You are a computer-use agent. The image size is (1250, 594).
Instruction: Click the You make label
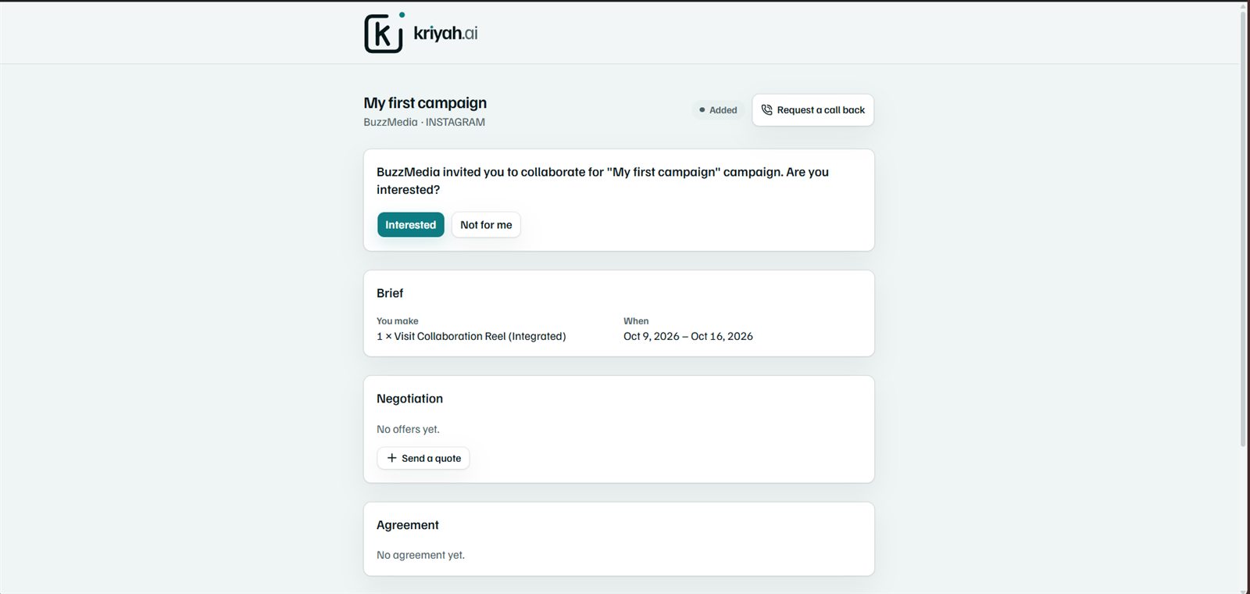tap(398, 321)
